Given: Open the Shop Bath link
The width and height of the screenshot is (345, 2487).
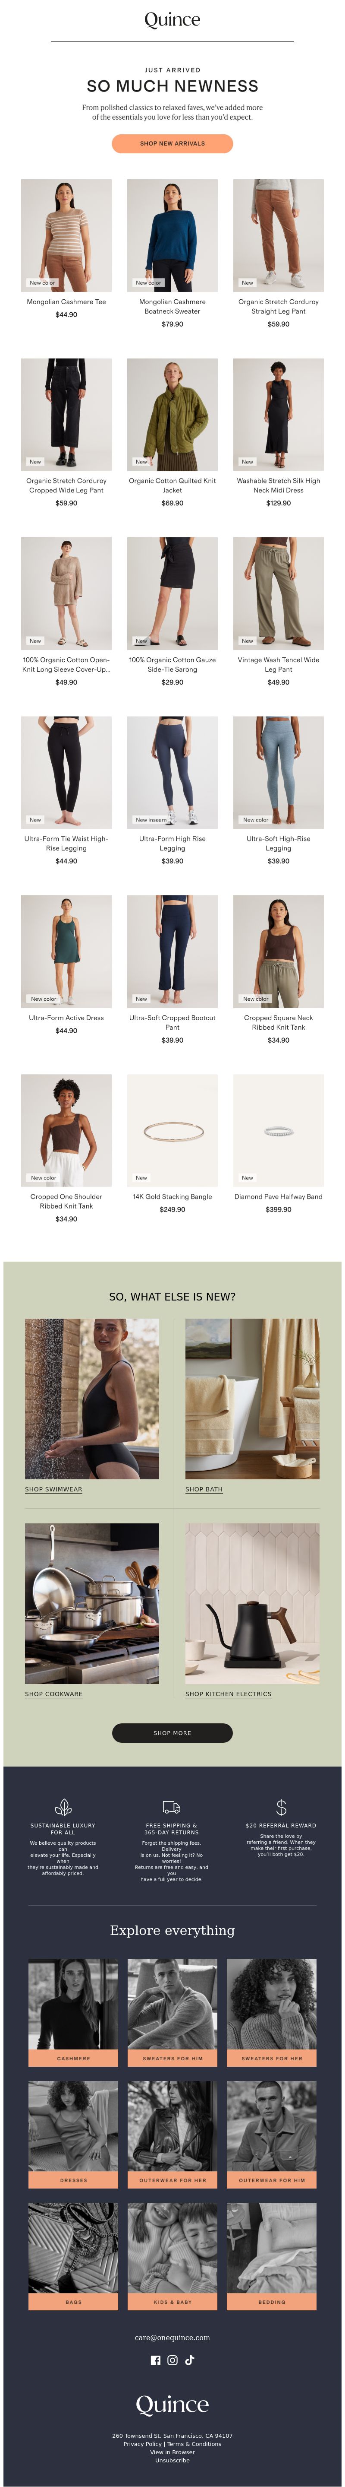Looking at the screenshot, I should coord(204,1489).
